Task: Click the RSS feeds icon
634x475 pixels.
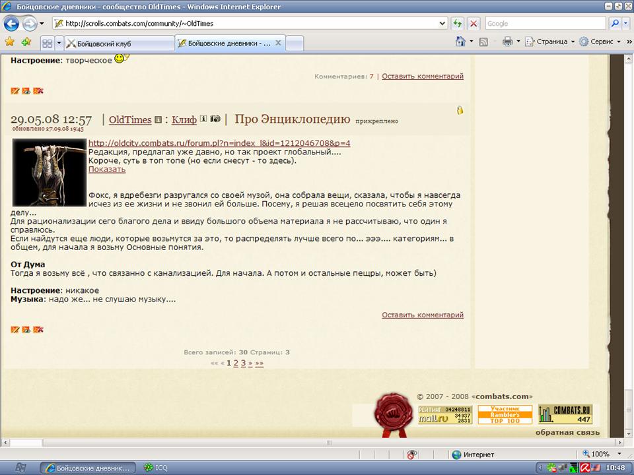Action: click(483, 42)
